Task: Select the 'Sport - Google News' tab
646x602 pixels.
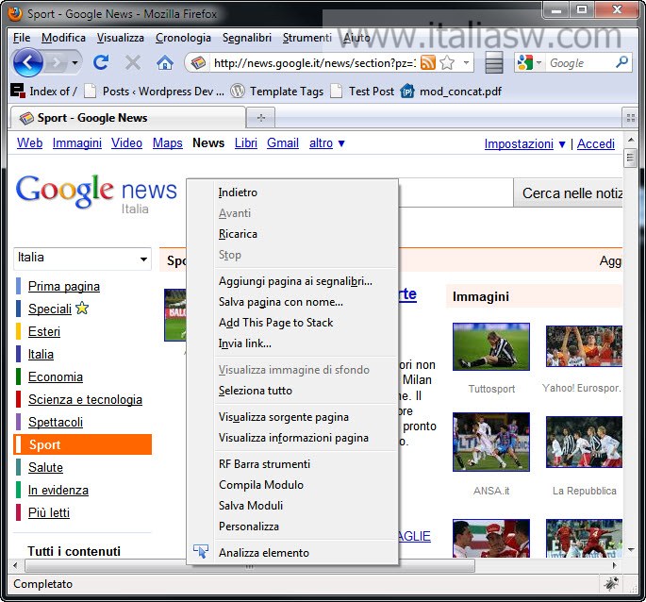Action: pyautogui.click(x=127, y=118)
